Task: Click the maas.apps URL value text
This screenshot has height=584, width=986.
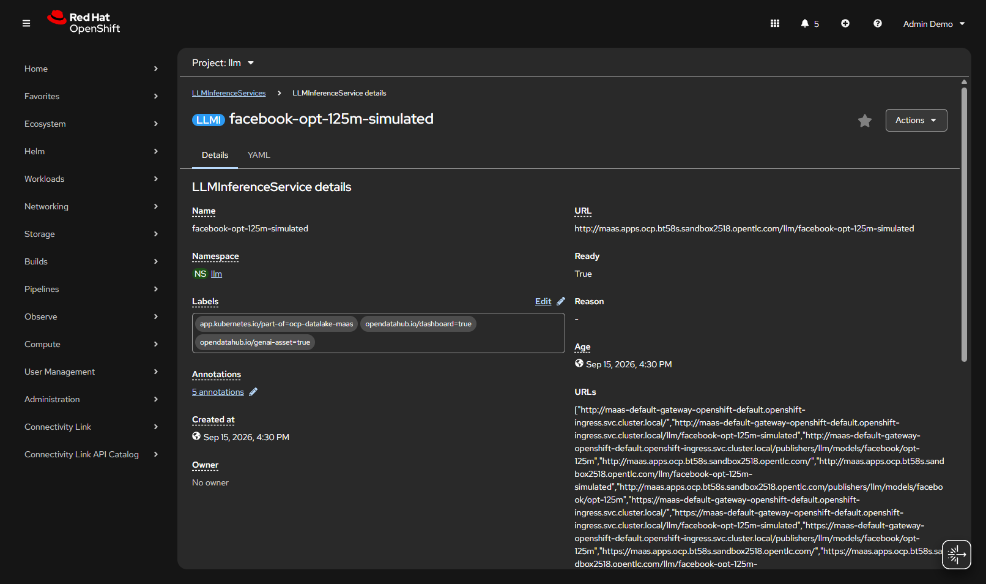Action: tap(744, 228)
